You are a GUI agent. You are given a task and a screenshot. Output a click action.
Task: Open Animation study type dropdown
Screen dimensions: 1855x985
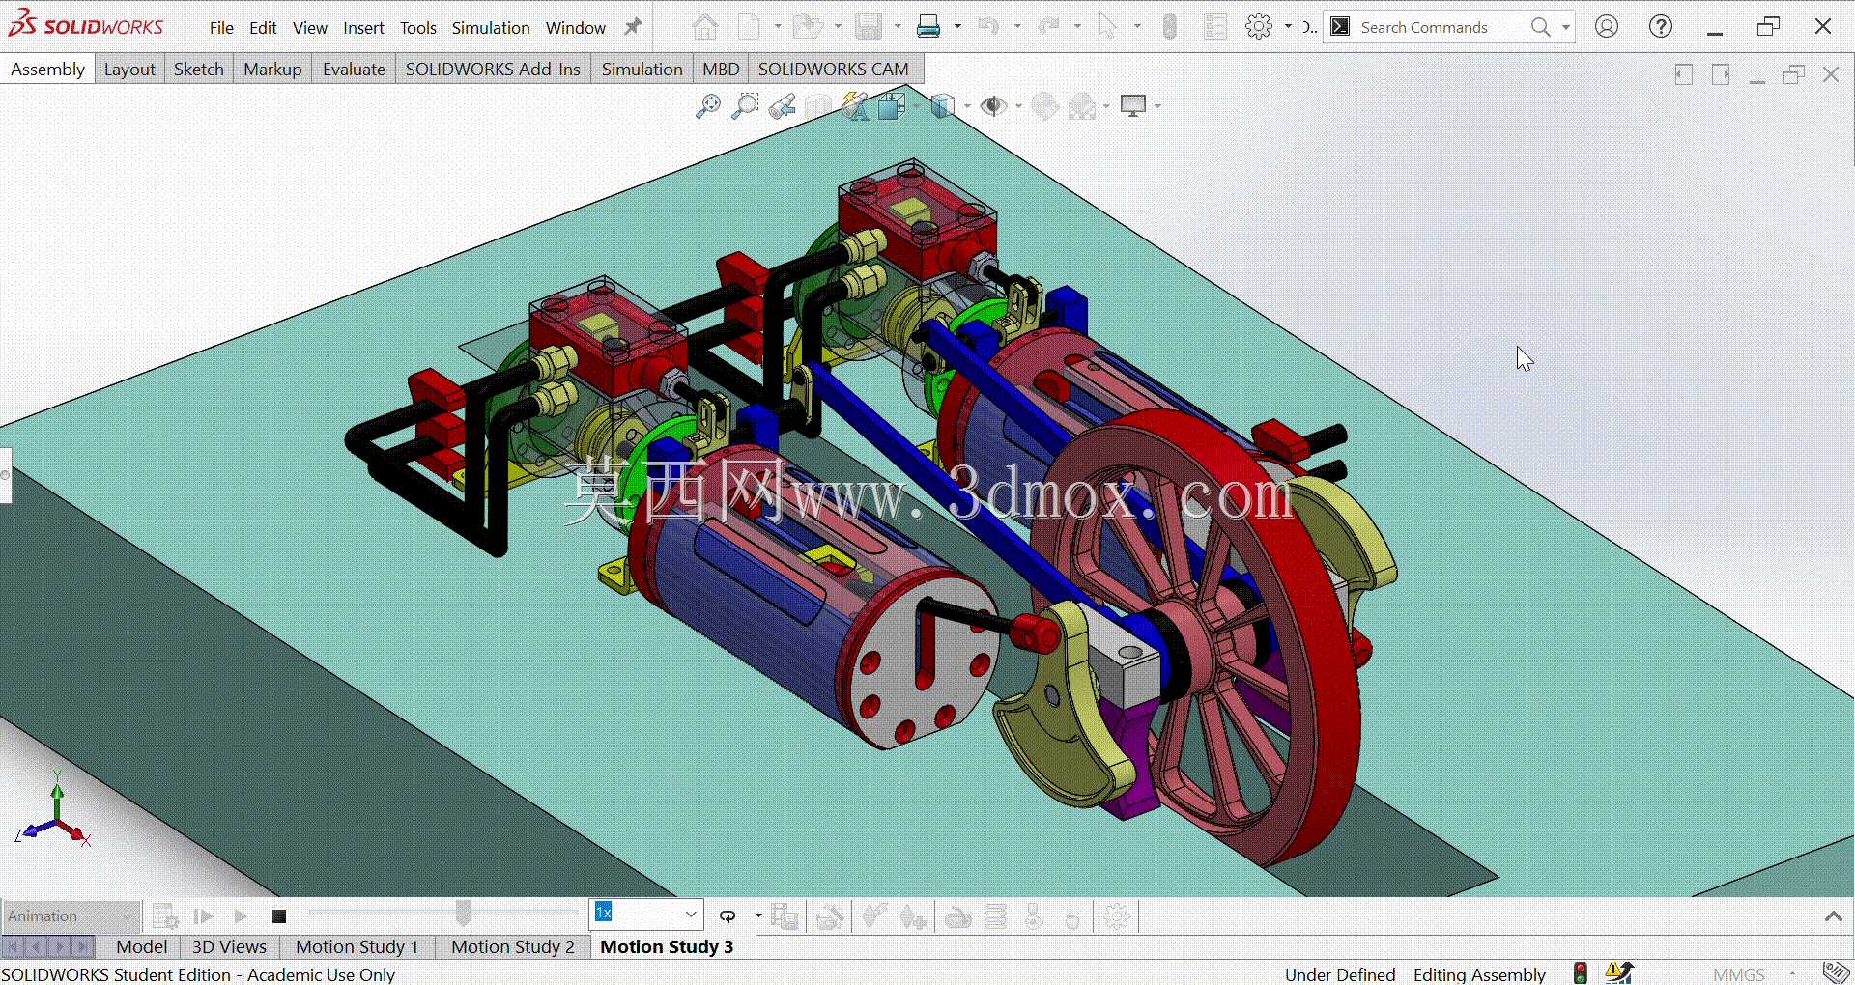click(x=71, y=916)
